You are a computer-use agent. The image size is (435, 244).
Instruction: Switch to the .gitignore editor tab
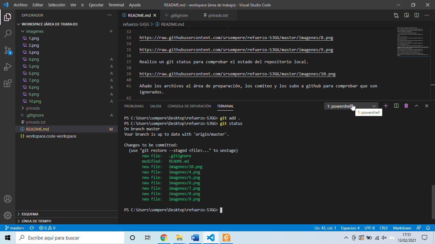(x=179, y=15)
